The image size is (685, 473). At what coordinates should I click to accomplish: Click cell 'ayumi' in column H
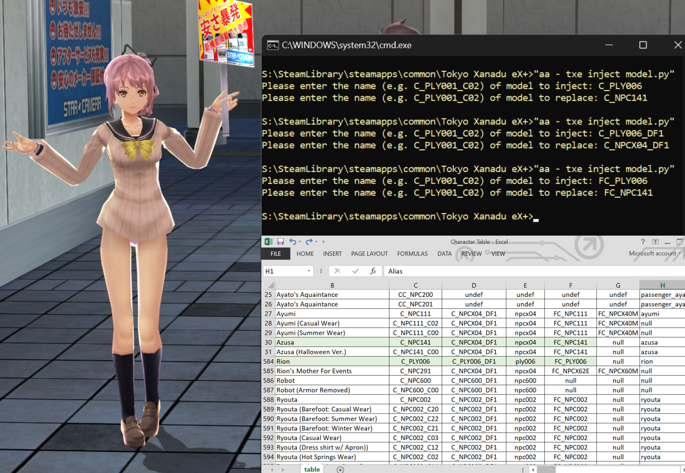point(662,314)
